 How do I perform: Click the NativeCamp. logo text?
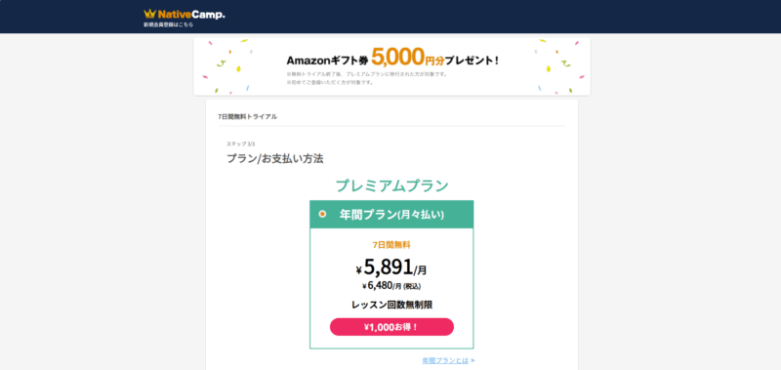(191, 15)
